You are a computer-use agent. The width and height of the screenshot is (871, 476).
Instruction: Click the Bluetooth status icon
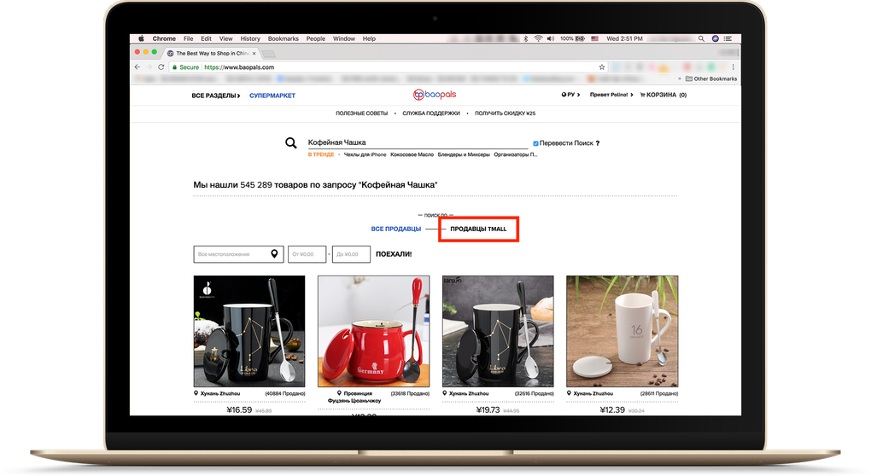click(x=525, y=39)
